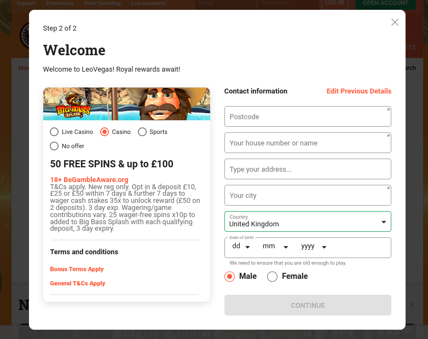
Task: Select Female as gender
Action: tap(272, 276)
